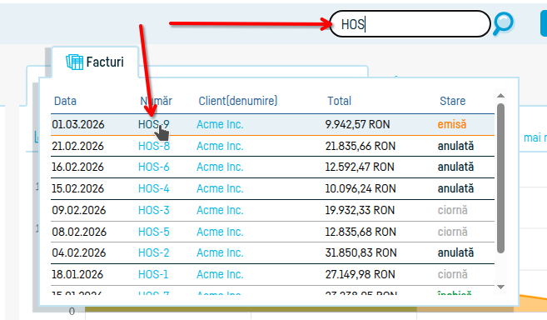The image size is (547, 320).
Task: Open invoice HOS-1
Action: point(153,275)
